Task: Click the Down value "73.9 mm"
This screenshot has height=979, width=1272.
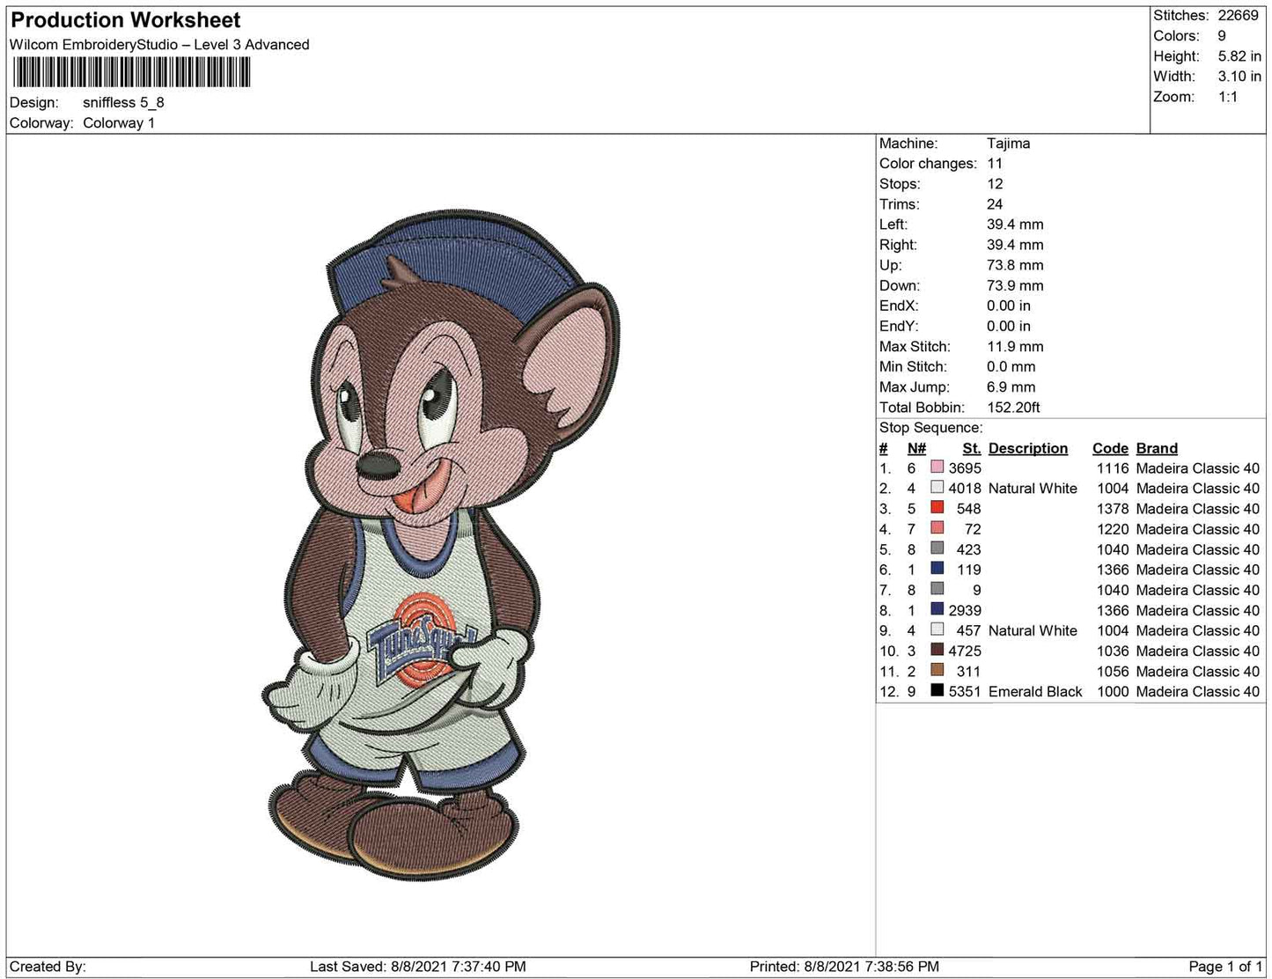Action: pos(1015,285)
